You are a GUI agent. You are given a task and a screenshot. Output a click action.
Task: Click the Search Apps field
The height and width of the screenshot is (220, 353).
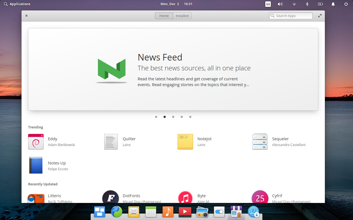(291, 16)
